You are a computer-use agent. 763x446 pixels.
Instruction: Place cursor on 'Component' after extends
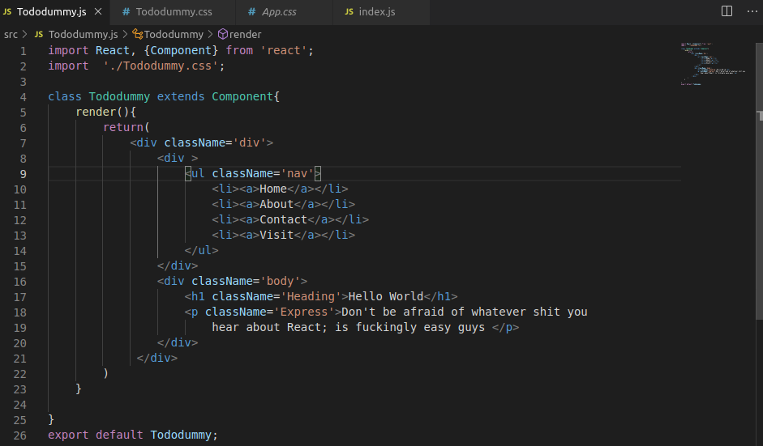(x=242, y=96)
